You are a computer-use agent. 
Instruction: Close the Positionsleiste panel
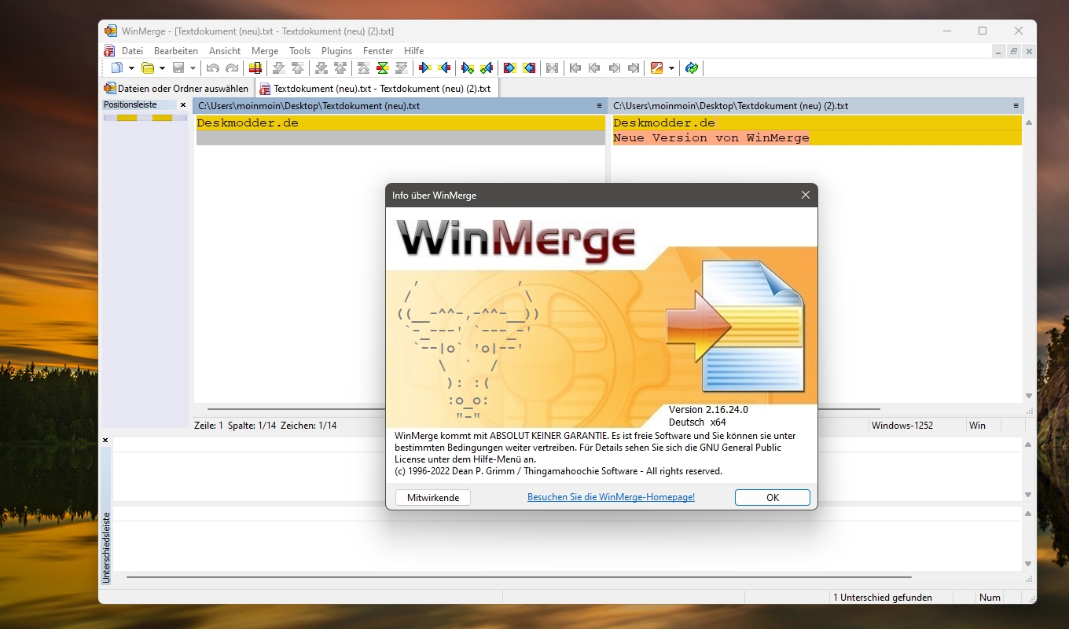coord(183,104)
